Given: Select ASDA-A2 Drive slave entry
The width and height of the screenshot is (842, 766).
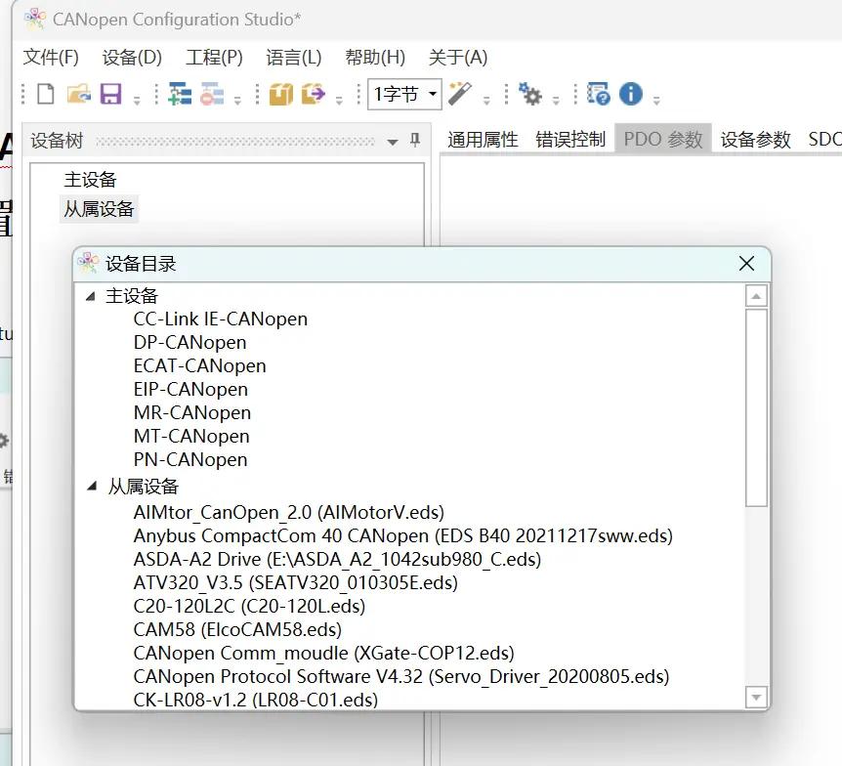Looking at the screenshot, I should (337, 560).
